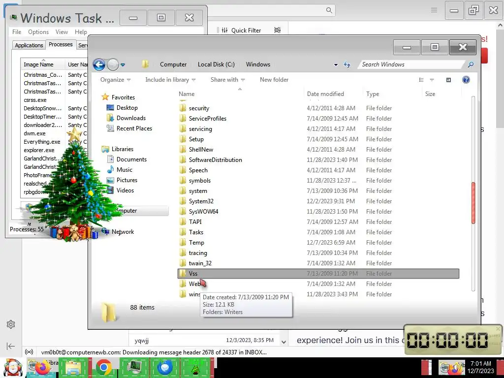Open the Include in library dropdown
The image size is (504, 378).
click(170, 80)
